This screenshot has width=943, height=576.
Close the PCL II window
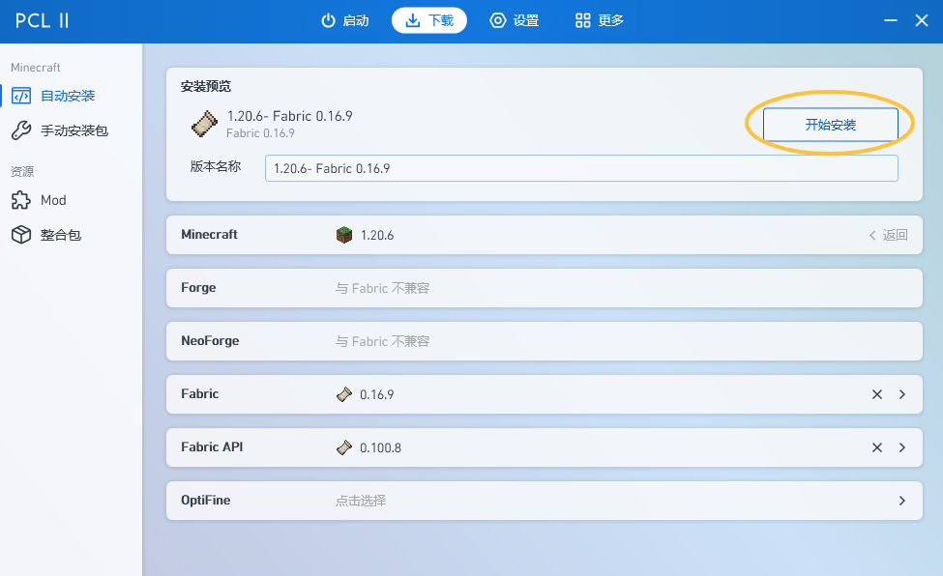pyautogui.click(x=922, y=20)
